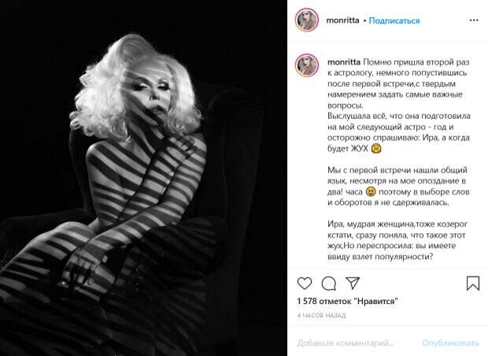The height and width of the screenshot is (356, 488).
Task: Save post with the bookmark icon
Action: click(473, 283)
